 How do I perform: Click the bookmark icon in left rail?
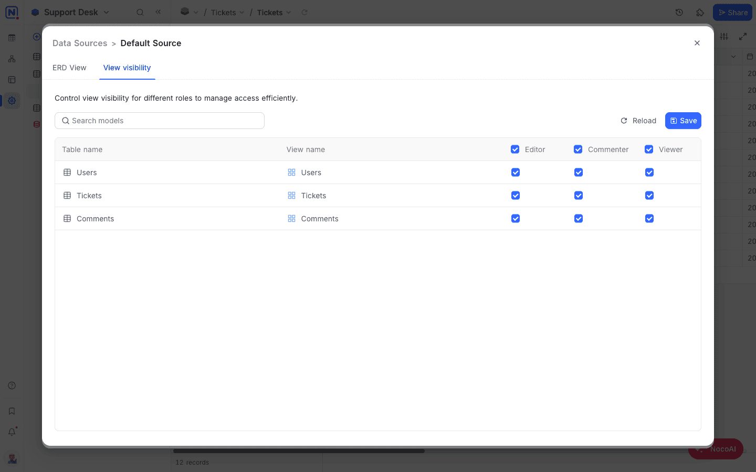point(12,411)
